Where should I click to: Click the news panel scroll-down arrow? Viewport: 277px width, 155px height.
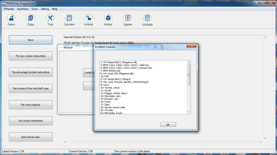tap(265, 138)
